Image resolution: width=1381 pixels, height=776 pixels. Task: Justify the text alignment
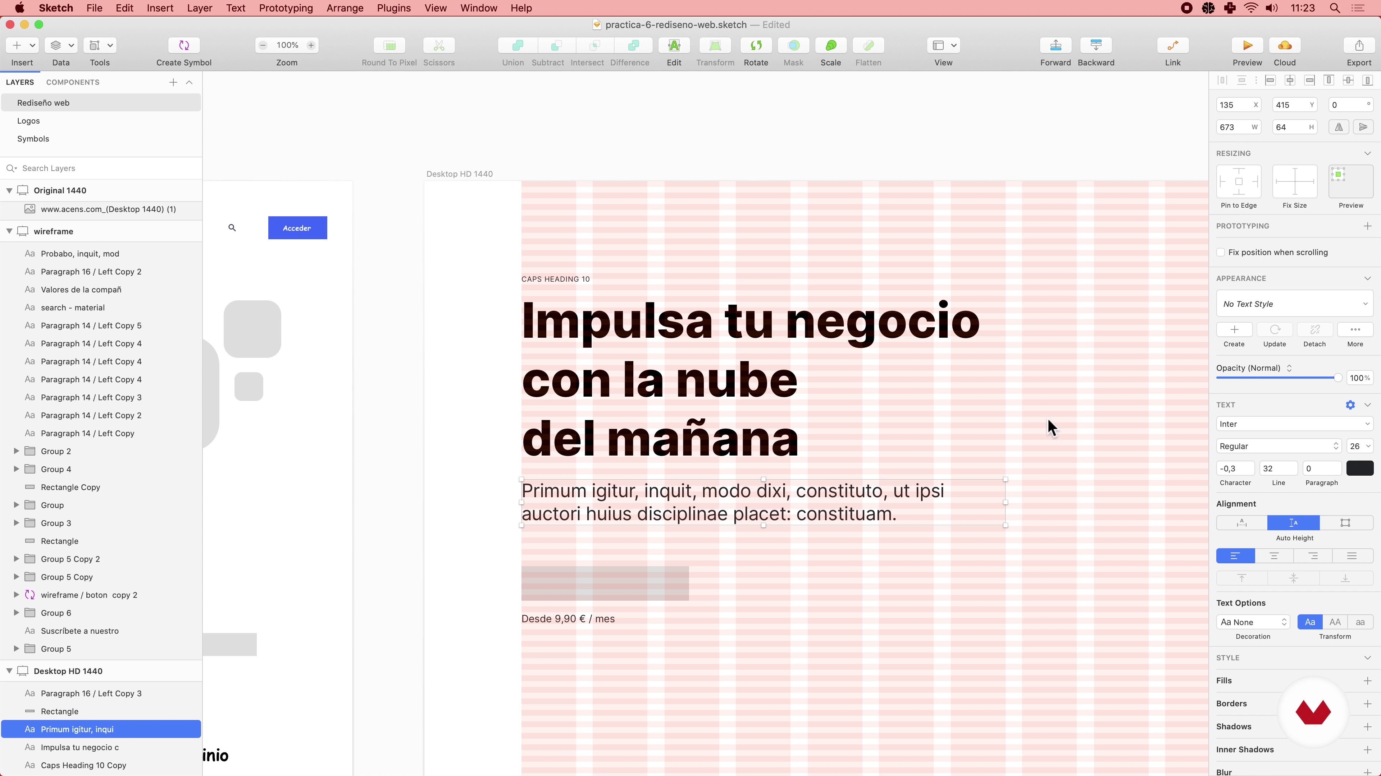tap(1352, 556)
